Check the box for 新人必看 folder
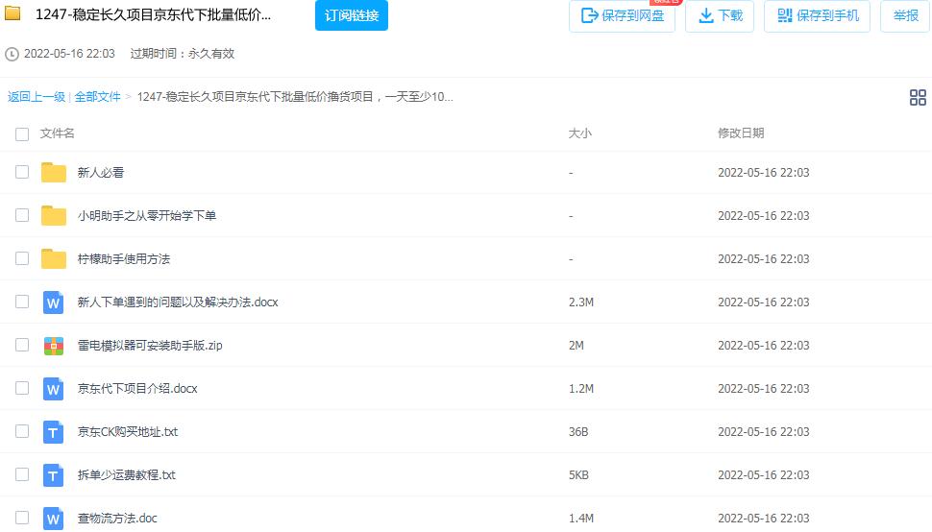This screenshot has width=932, height=532. tap(22, 172)
